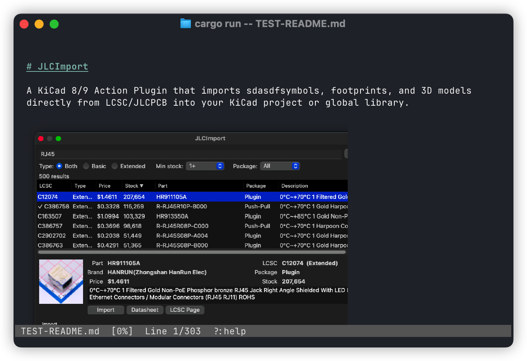This screenshot has height=361, width=527.
Task: Select the checked C386758 row
Action: 192,206
